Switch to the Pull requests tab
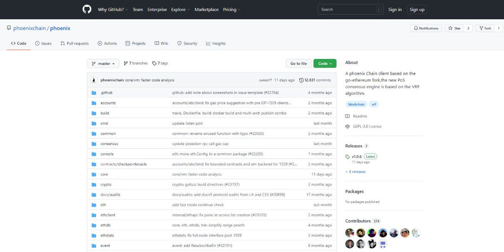 click(x=74, y=43)
